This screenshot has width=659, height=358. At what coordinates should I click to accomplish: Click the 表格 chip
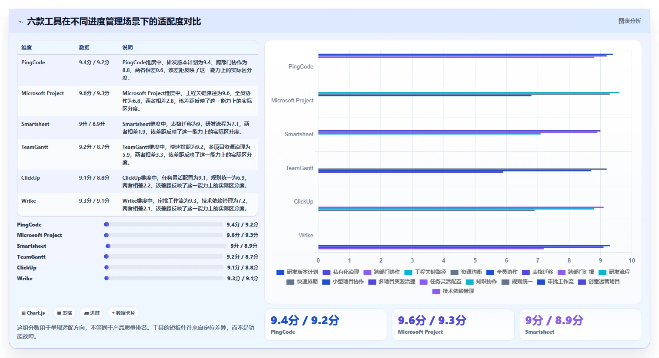coord(64,313)
